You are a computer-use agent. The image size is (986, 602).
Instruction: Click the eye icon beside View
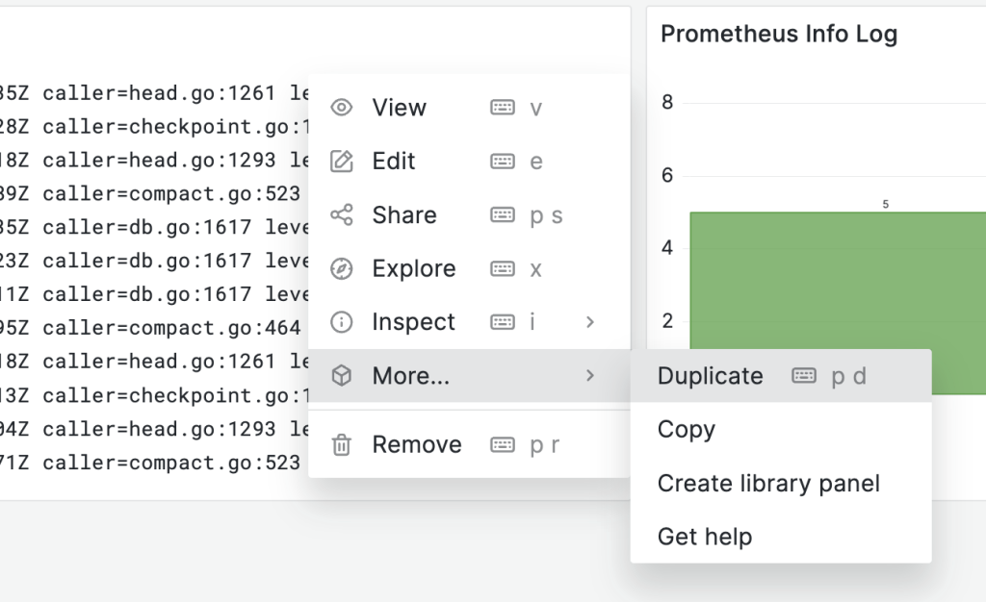point(342,108)
